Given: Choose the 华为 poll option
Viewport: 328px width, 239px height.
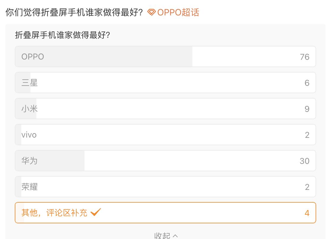Looking at the screenshot, I should [x=165, y=160].
